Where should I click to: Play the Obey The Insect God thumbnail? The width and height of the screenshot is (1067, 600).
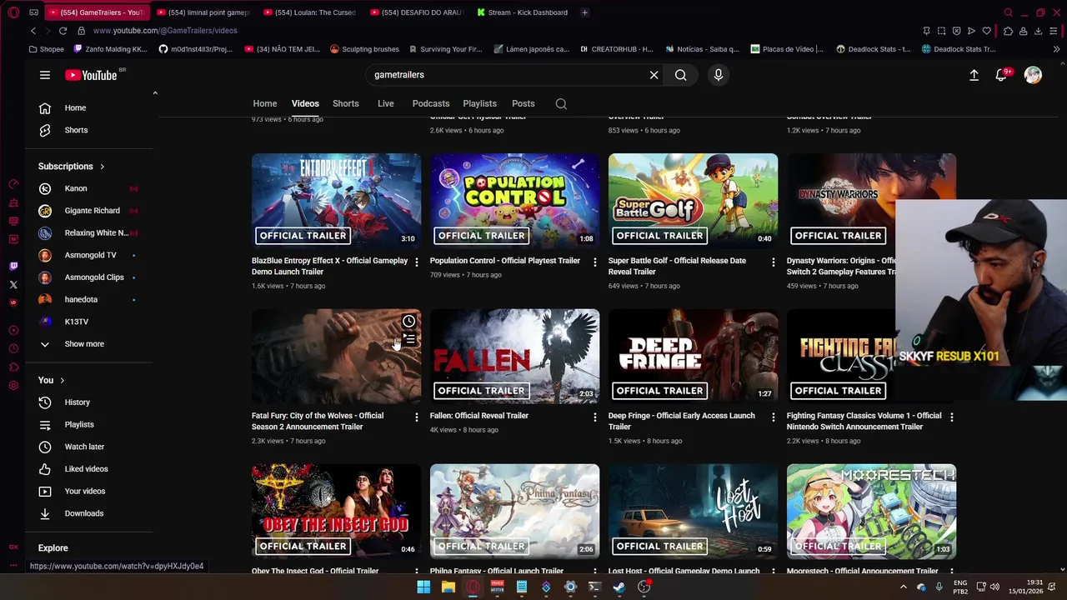click(336, 511)
